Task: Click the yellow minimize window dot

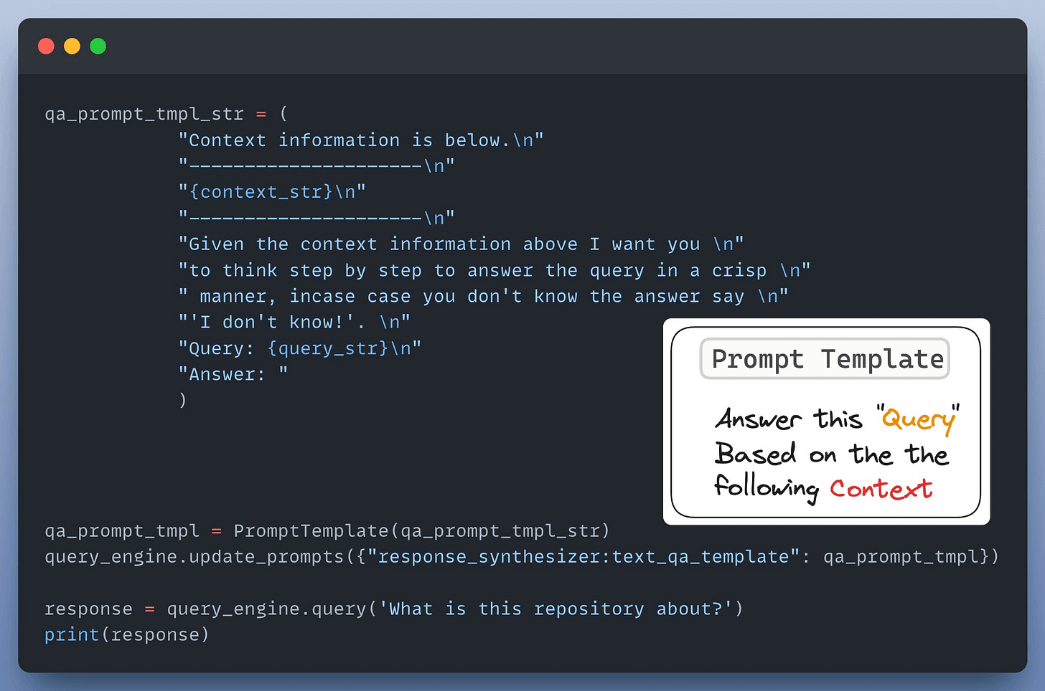Action: (x=72, y=47)
